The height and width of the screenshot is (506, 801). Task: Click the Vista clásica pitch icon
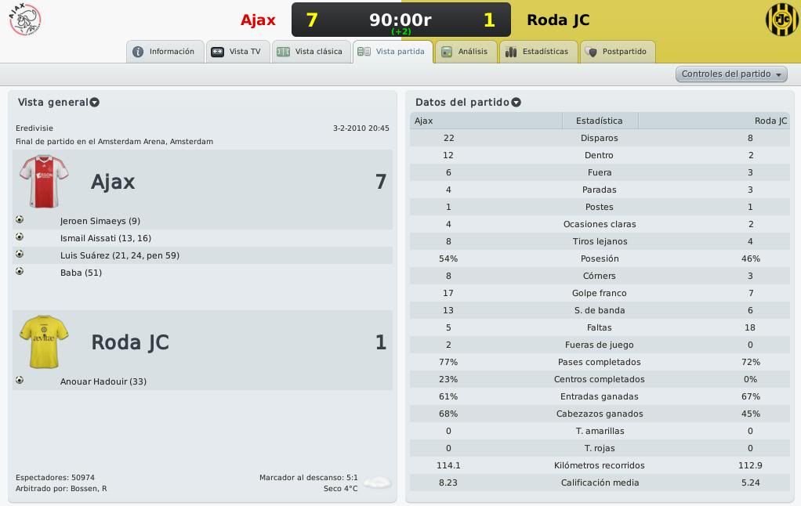pos(283,52)
